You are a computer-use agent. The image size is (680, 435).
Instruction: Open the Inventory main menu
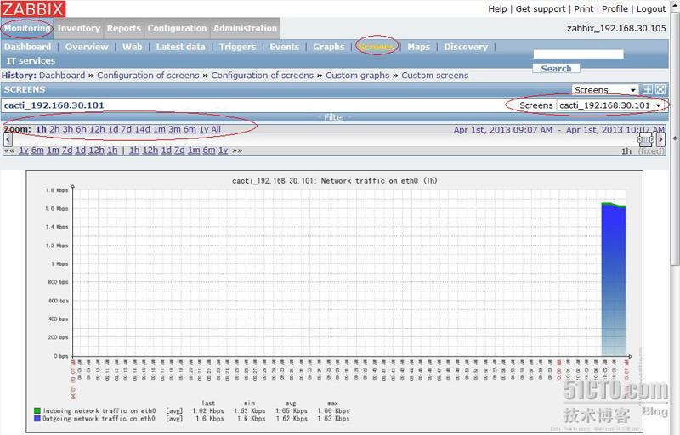coord(78,28)
